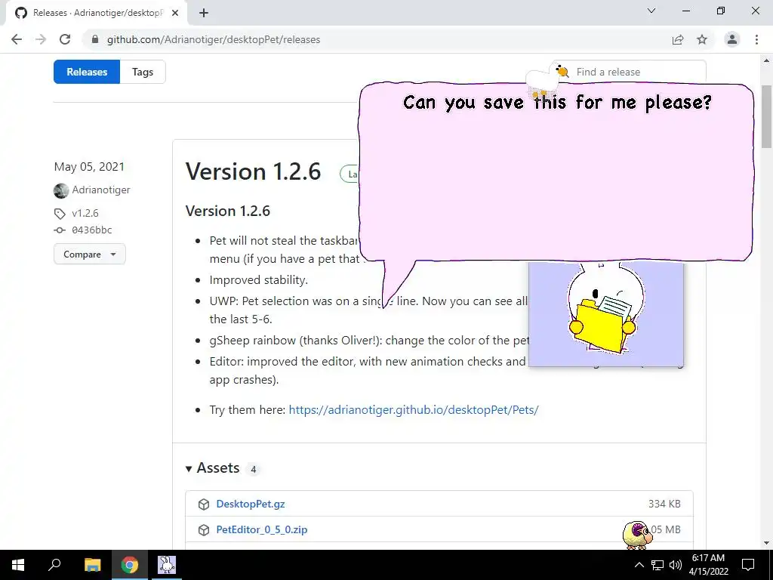This screenshot has height=580, width=773.
Task: Expand the Compare dropdown
Action: pyautogui.click(x=90, y=254)
